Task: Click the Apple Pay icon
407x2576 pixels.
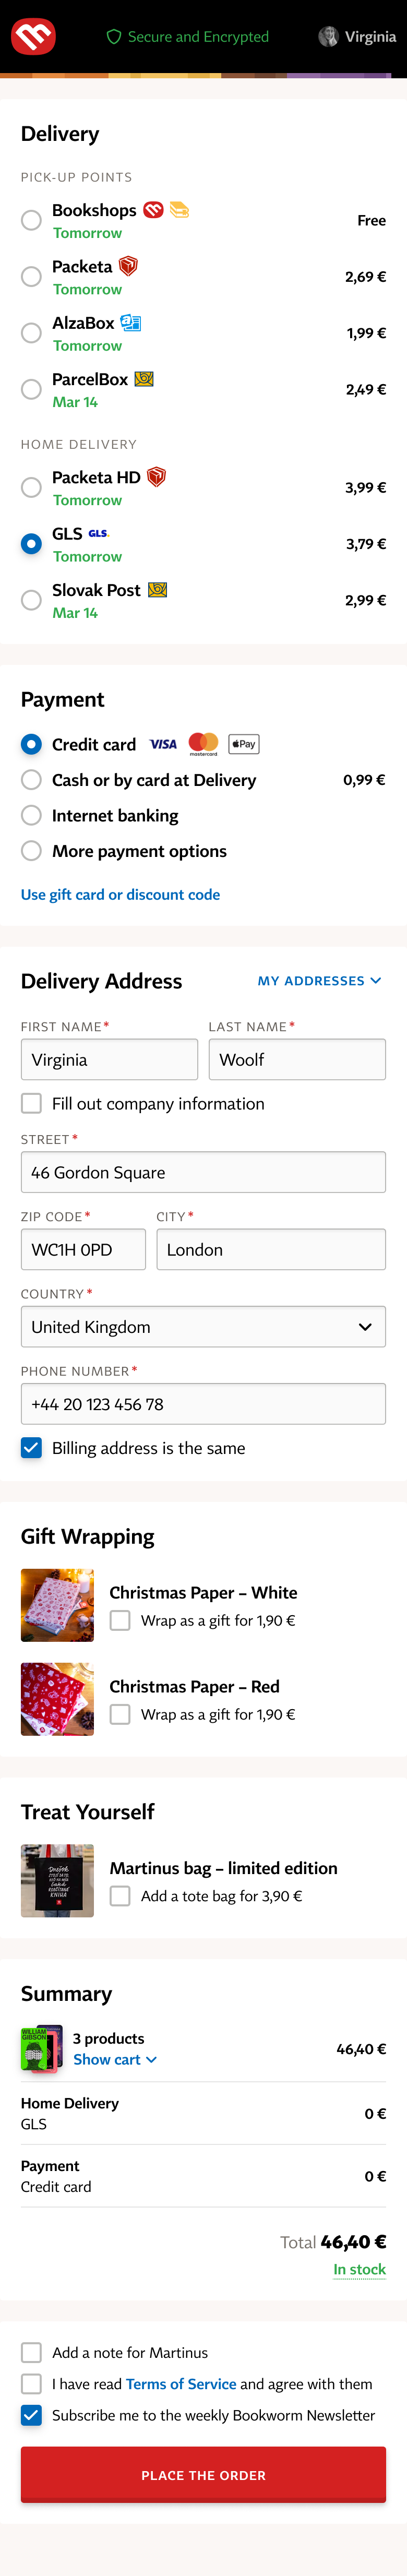Action: pyautogui.click(x=244, y=744)
